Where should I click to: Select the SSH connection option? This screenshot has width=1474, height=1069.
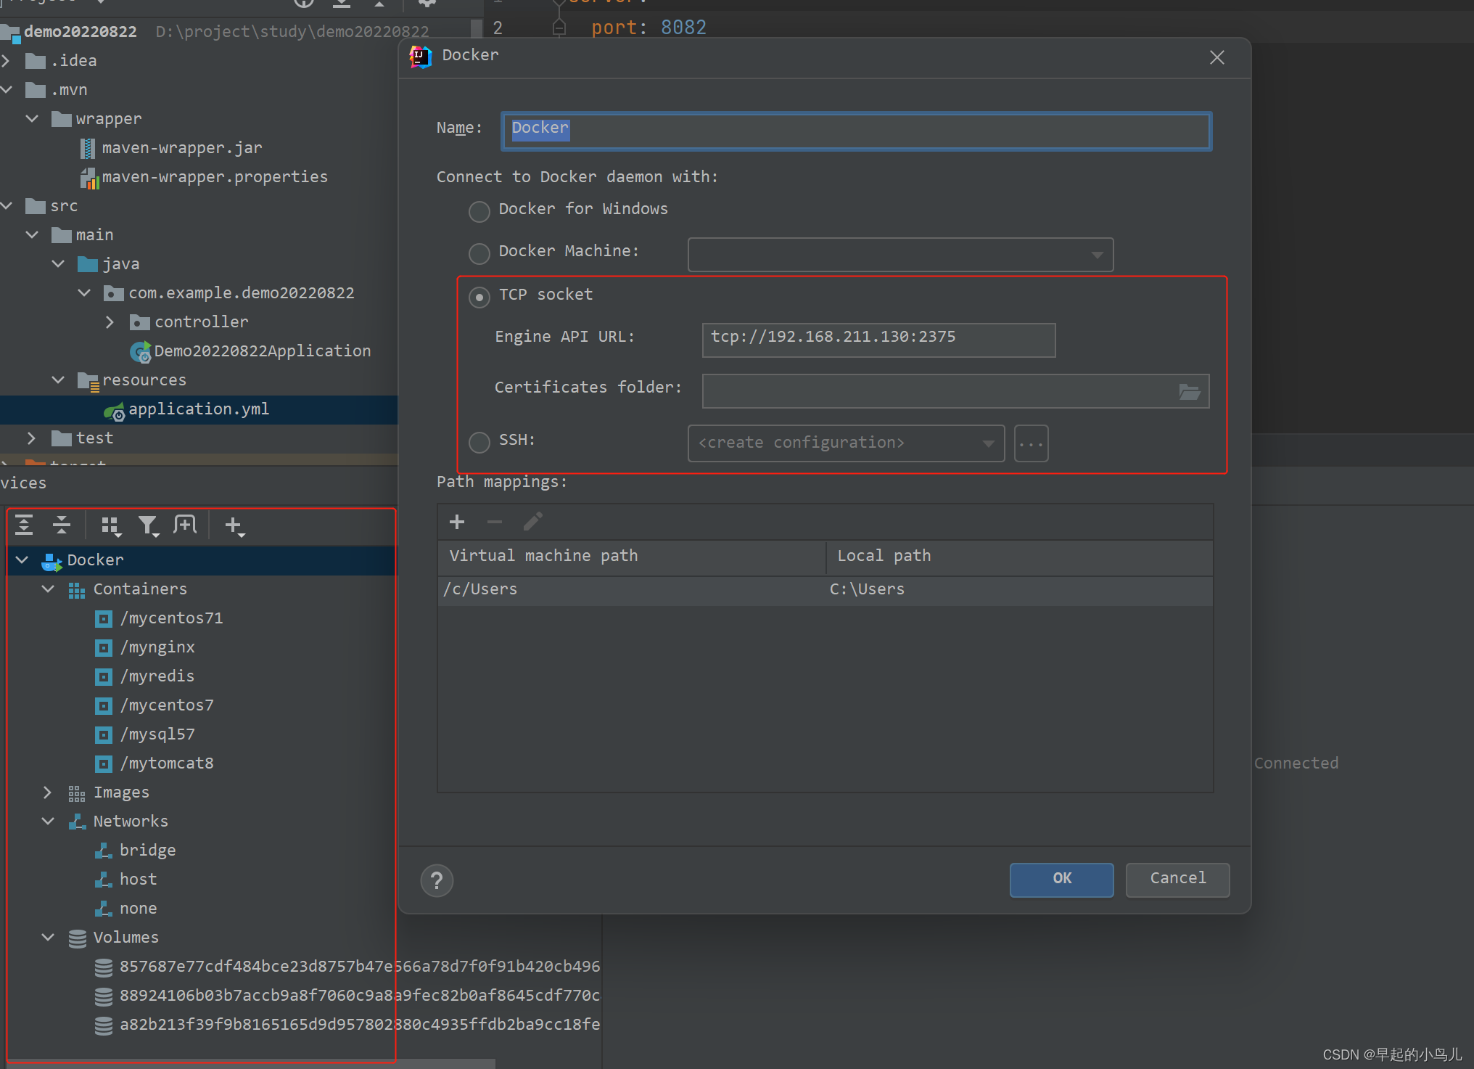(x=479, y=442)
